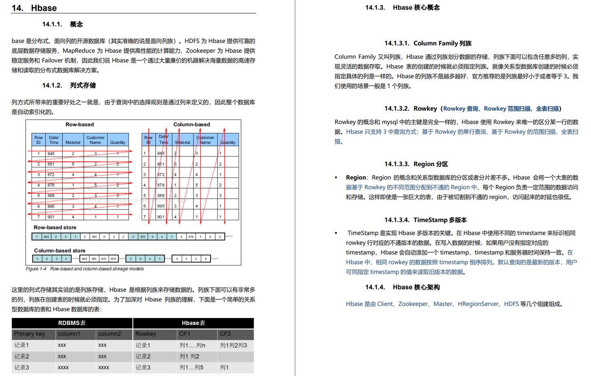Select the '14.1.1. 概念' heading
Screen dimensions: 591x376
click(x=62, y=24)
